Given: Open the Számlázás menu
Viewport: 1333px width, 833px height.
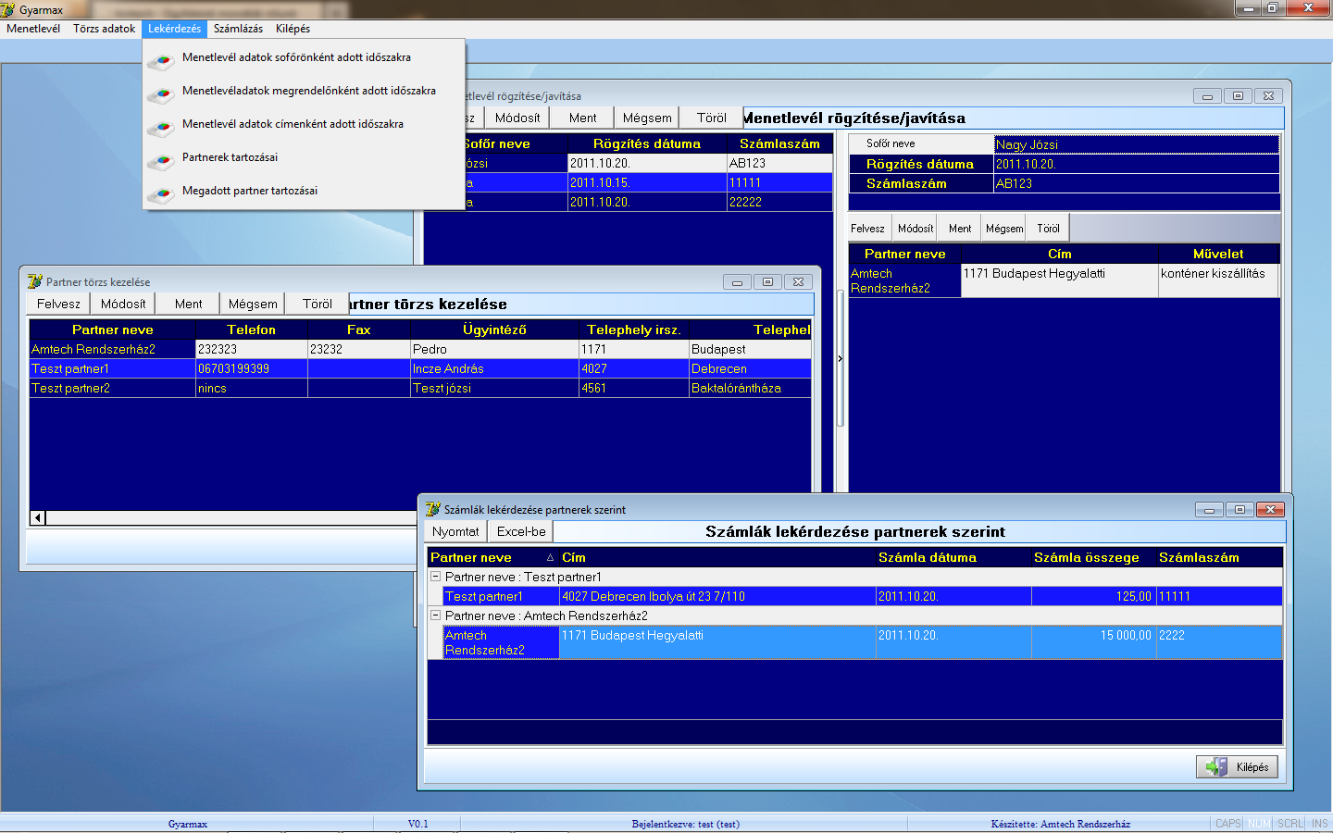Looking at the screenshot, I should point(238,29).
